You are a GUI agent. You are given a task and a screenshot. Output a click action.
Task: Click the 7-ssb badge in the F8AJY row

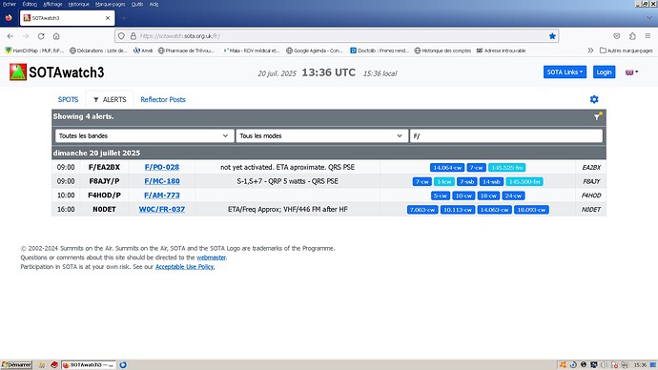466,181
